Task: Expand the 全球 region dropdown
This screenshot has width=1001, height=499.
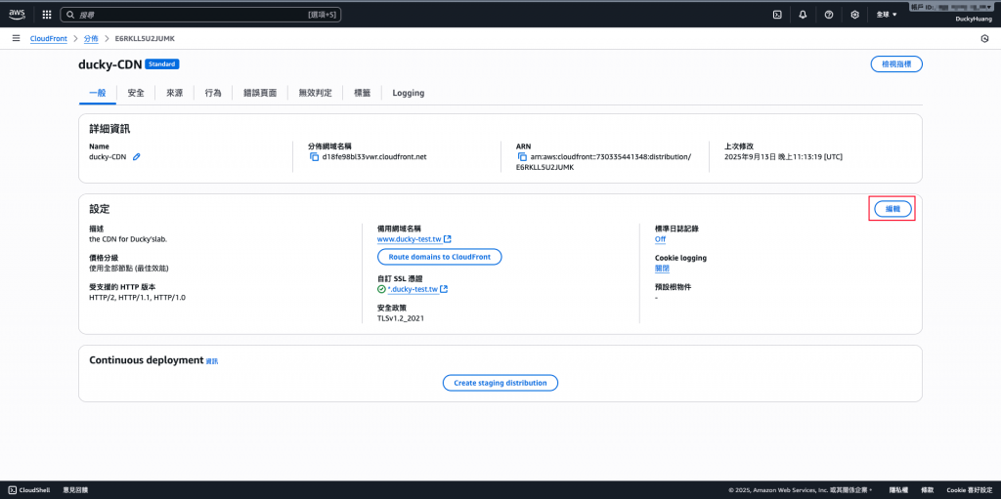Action: pos(887,14)
